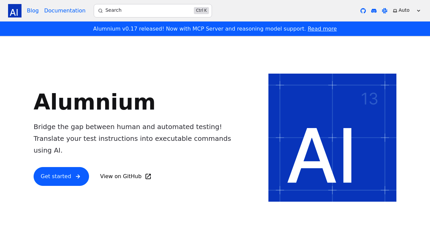Open the Documentation section
Image resolution: width=430 pixels, height=242 pixels.
click(x=65, y=10)
